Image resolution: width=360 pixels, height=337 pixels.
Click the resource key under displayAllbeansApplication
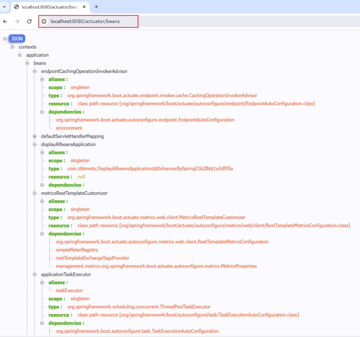(x=60, y=177)
